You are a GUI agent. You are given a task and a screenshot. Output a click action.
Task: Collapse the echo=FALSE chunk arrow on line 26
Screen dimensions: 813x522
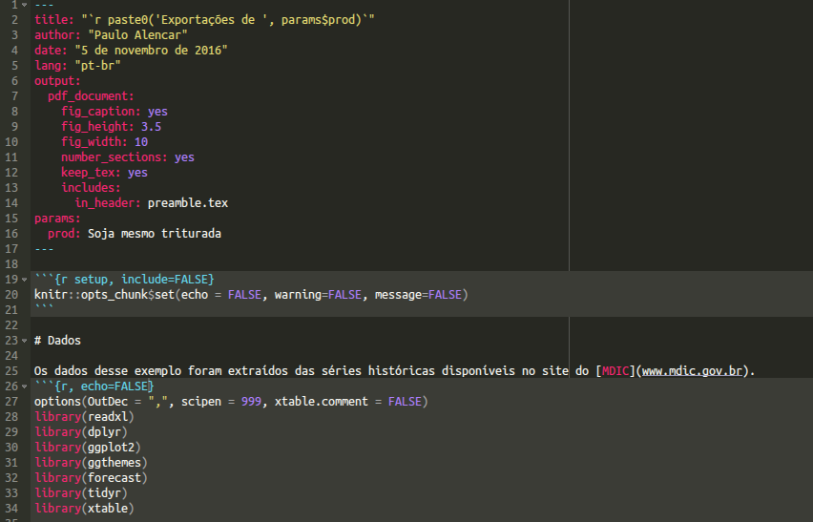pos(24,386)
